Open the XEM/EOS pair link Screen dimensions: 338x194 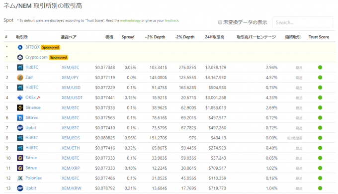pyautogui.click(x=71, y=138)
